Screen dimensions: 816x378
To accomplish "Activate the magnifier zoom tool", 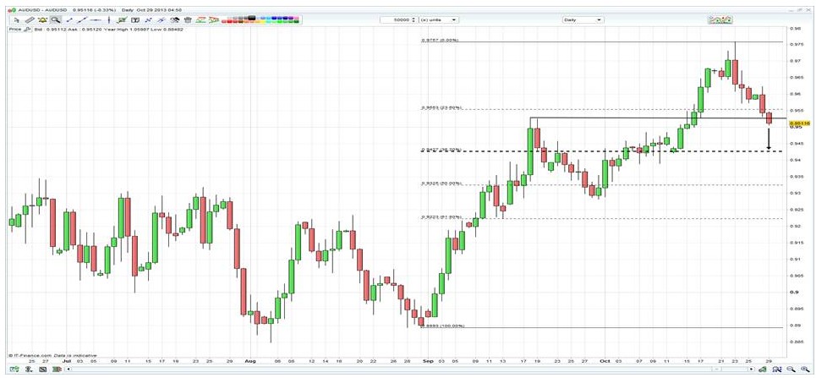I will (x=55, y=20).
